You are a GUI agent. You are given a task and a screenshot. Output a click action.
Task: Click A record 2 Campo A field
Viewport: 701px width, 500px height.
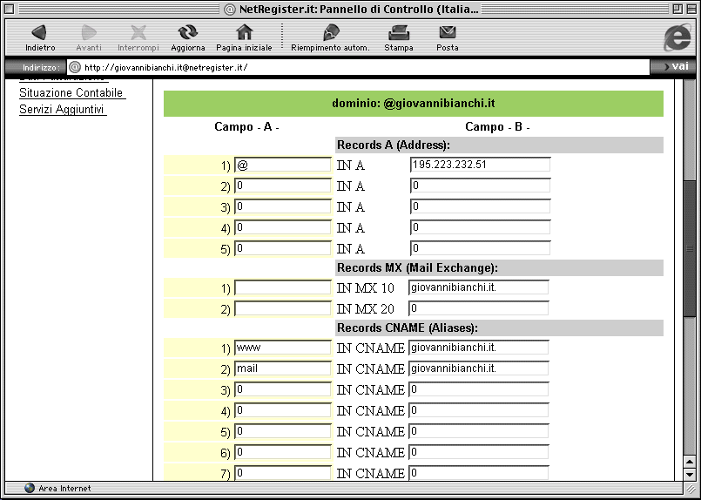pyautogui.click(x=282, y=186)
